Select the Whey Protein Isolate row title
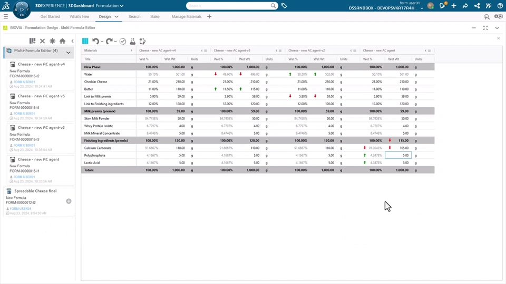Viewport: 506px width, 284px height. click(x=99, y=126)
